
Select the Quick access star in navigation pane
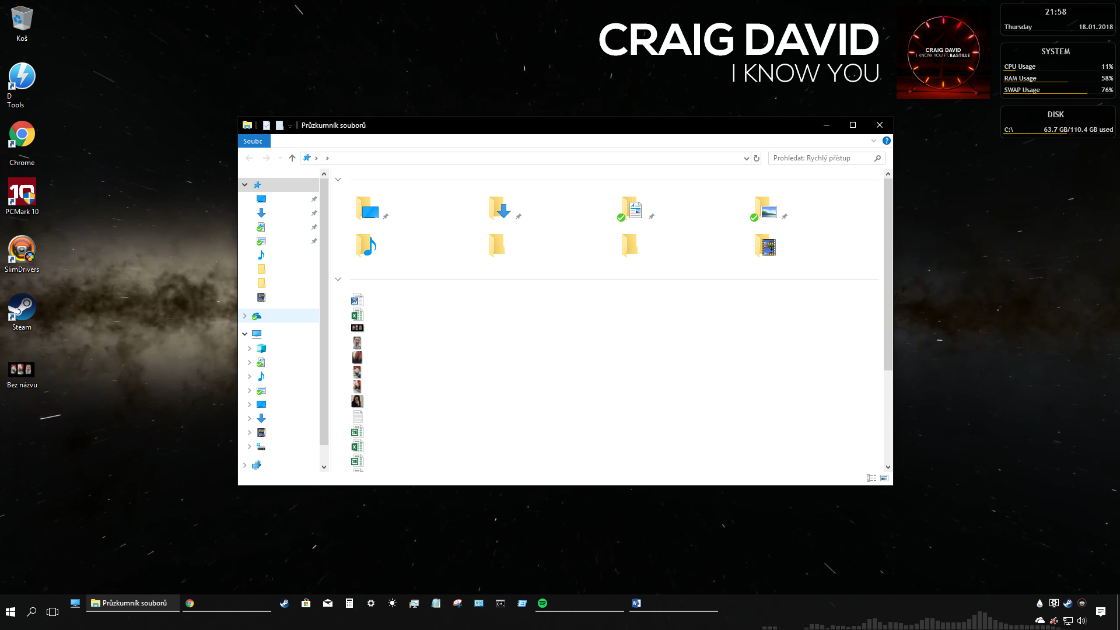coord(257,184)
